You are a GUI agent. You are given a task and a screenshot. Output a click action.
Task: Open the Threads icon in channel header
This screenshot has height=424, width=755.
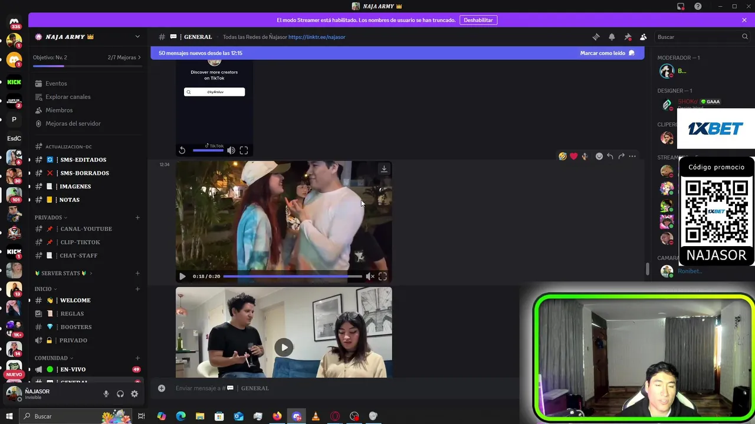(596, 37)
